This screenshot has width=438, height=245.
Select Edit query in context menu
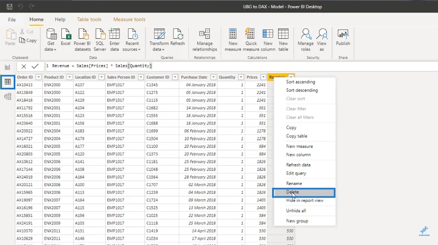point(304,173)
